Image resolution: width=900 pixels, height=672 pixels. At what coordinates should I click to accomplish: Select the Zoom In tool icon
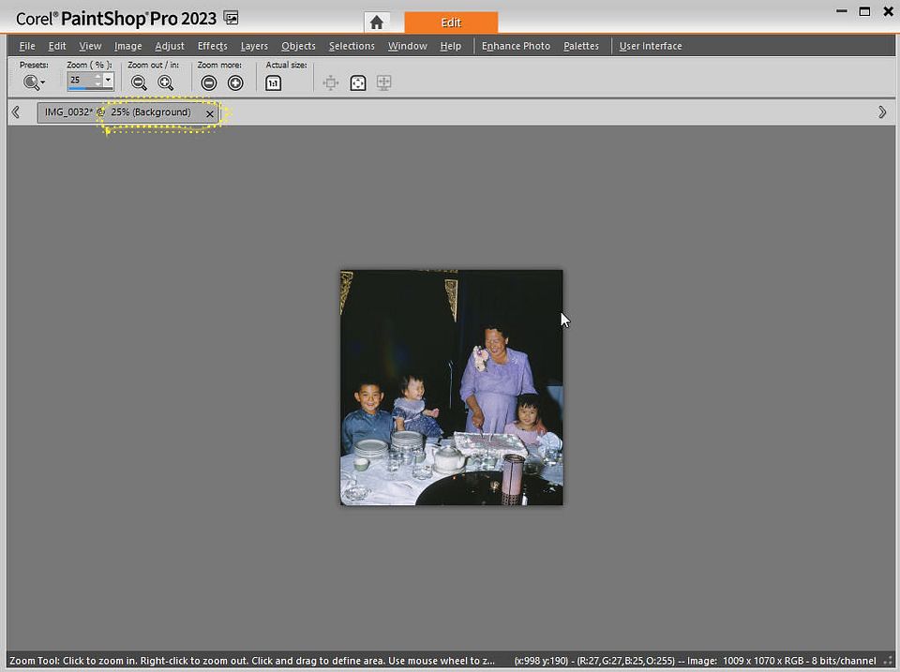coord(166,82)
